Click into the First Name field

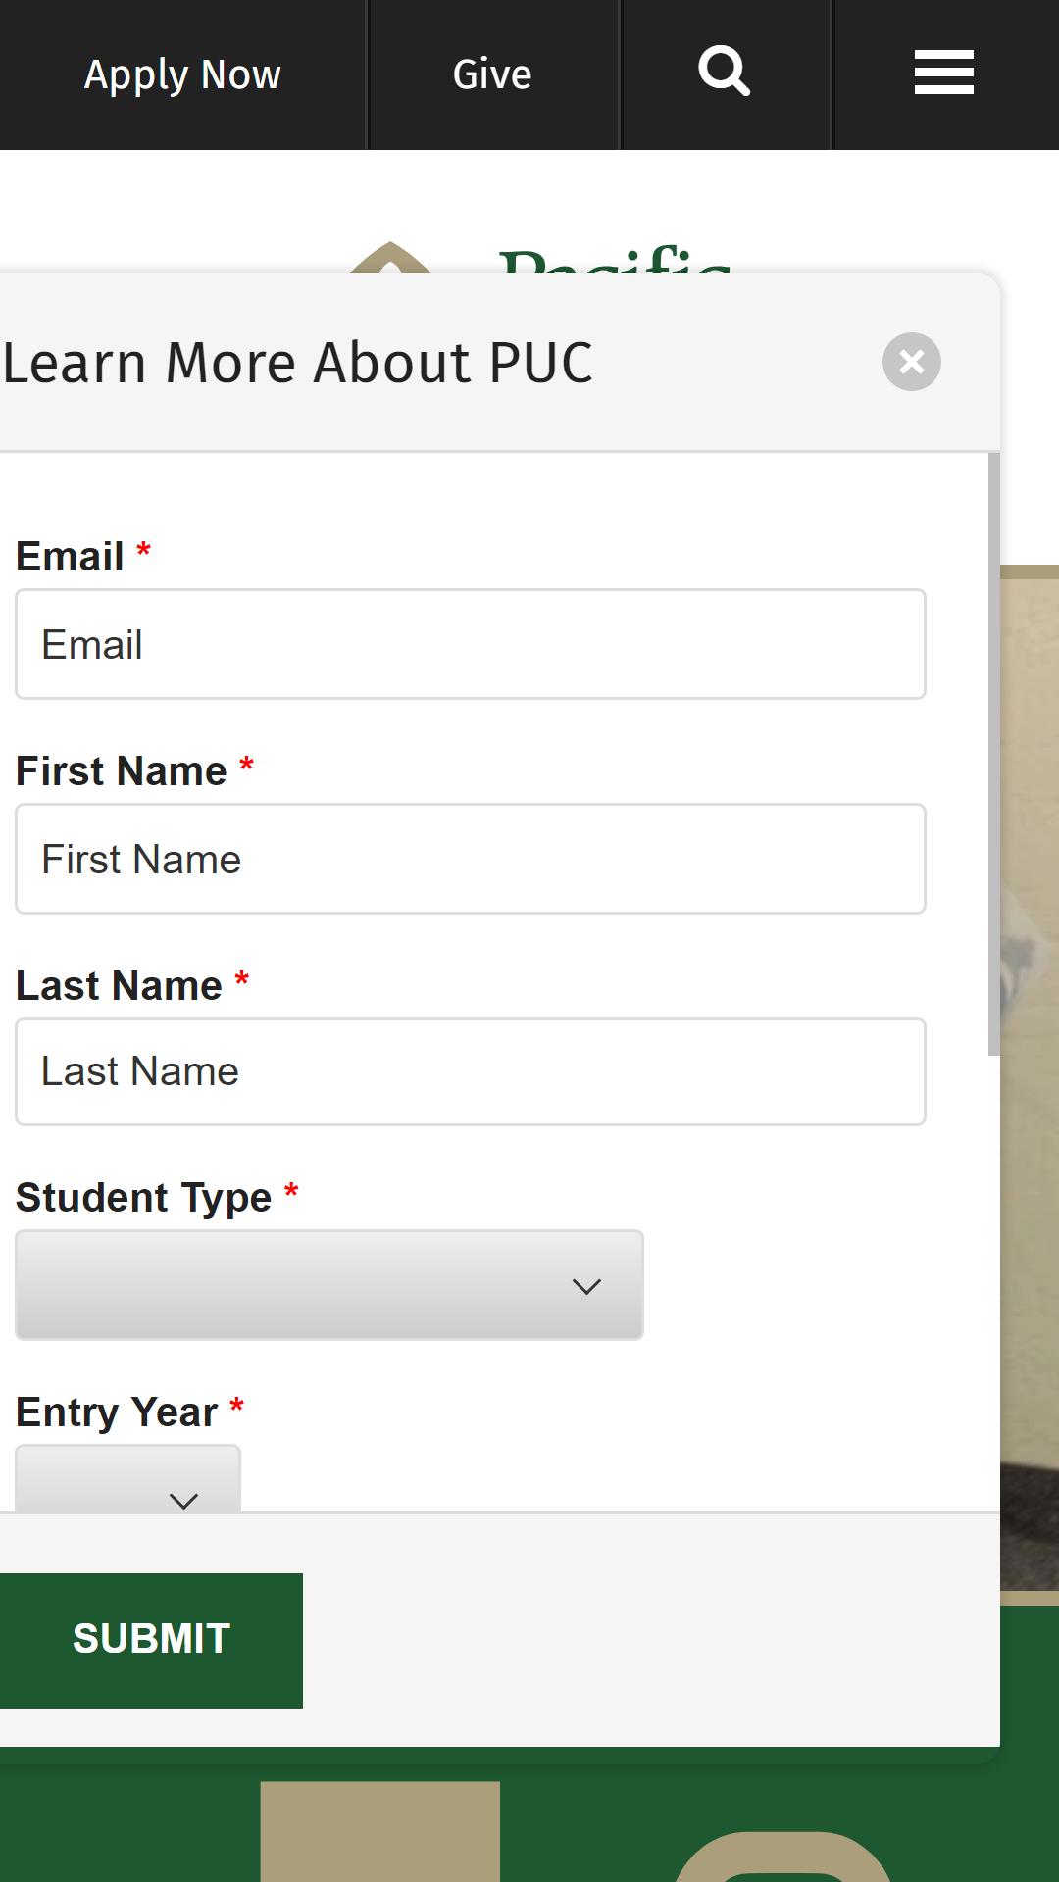point(471,859)
